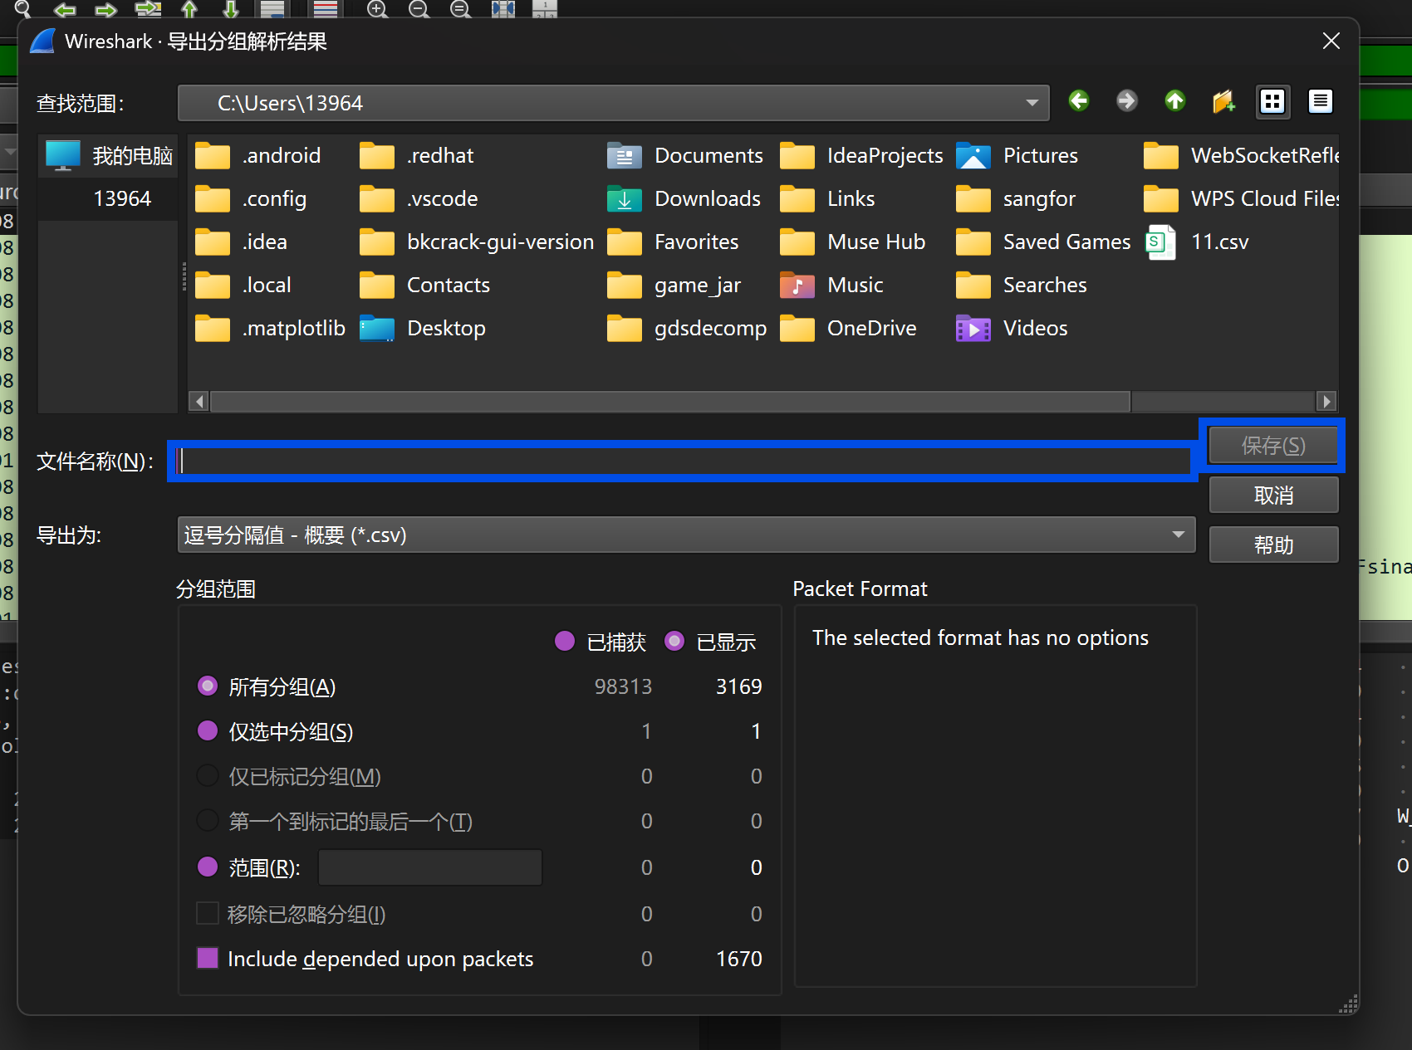This screenshot has width=1412, height=1050.
Task: Select the .local folder
Action: tap(243, 286)
